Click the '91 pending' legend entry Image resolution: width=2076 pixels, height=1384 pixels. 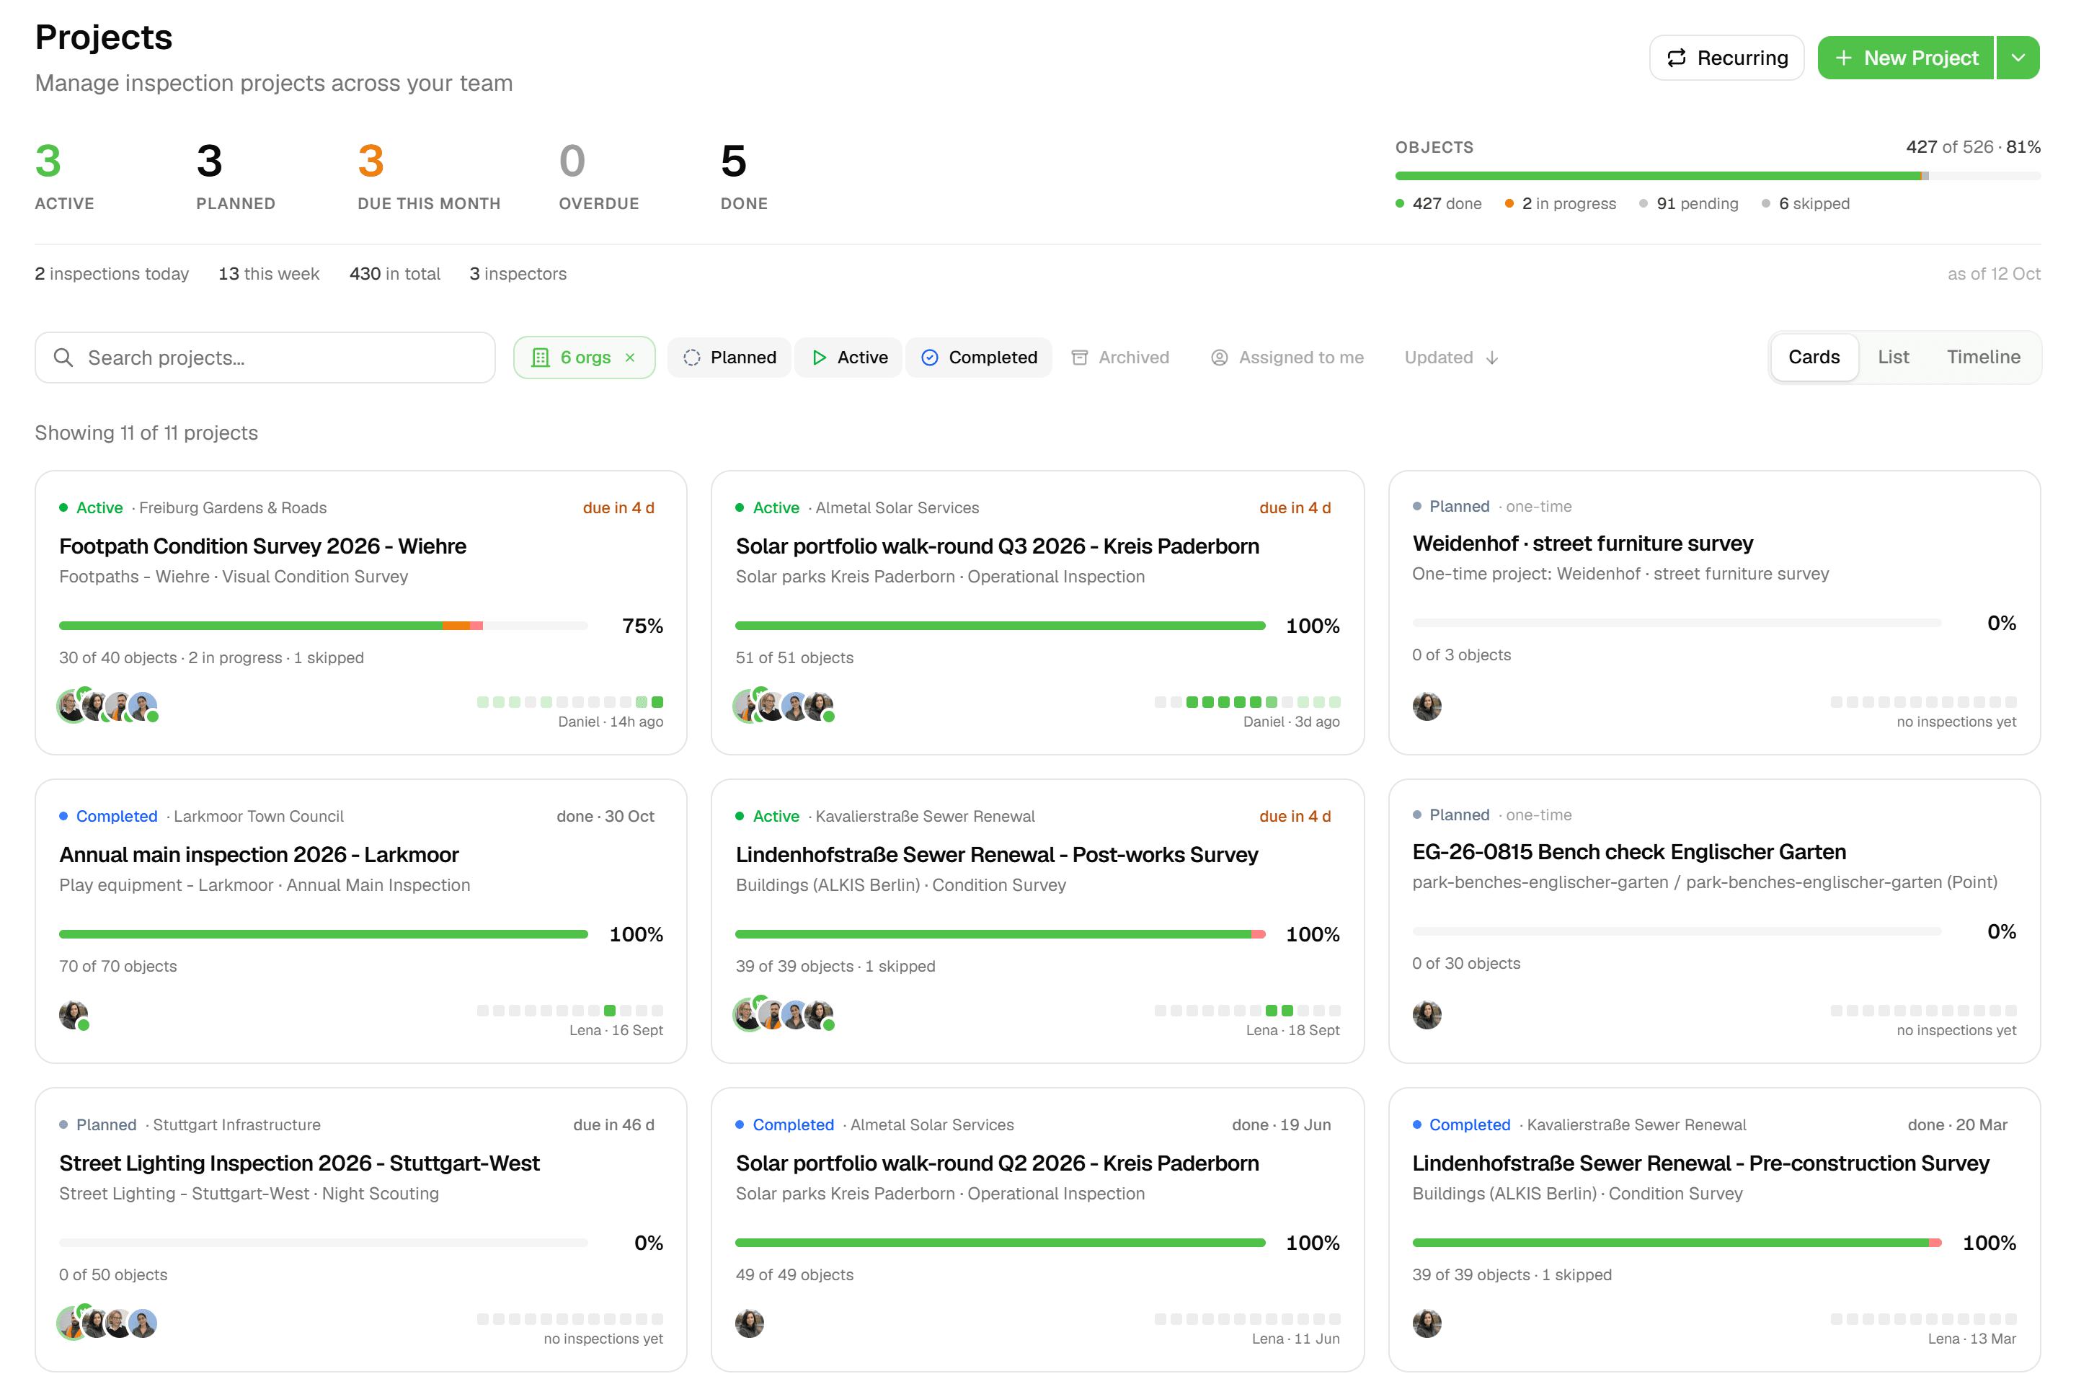point(1688,204)
